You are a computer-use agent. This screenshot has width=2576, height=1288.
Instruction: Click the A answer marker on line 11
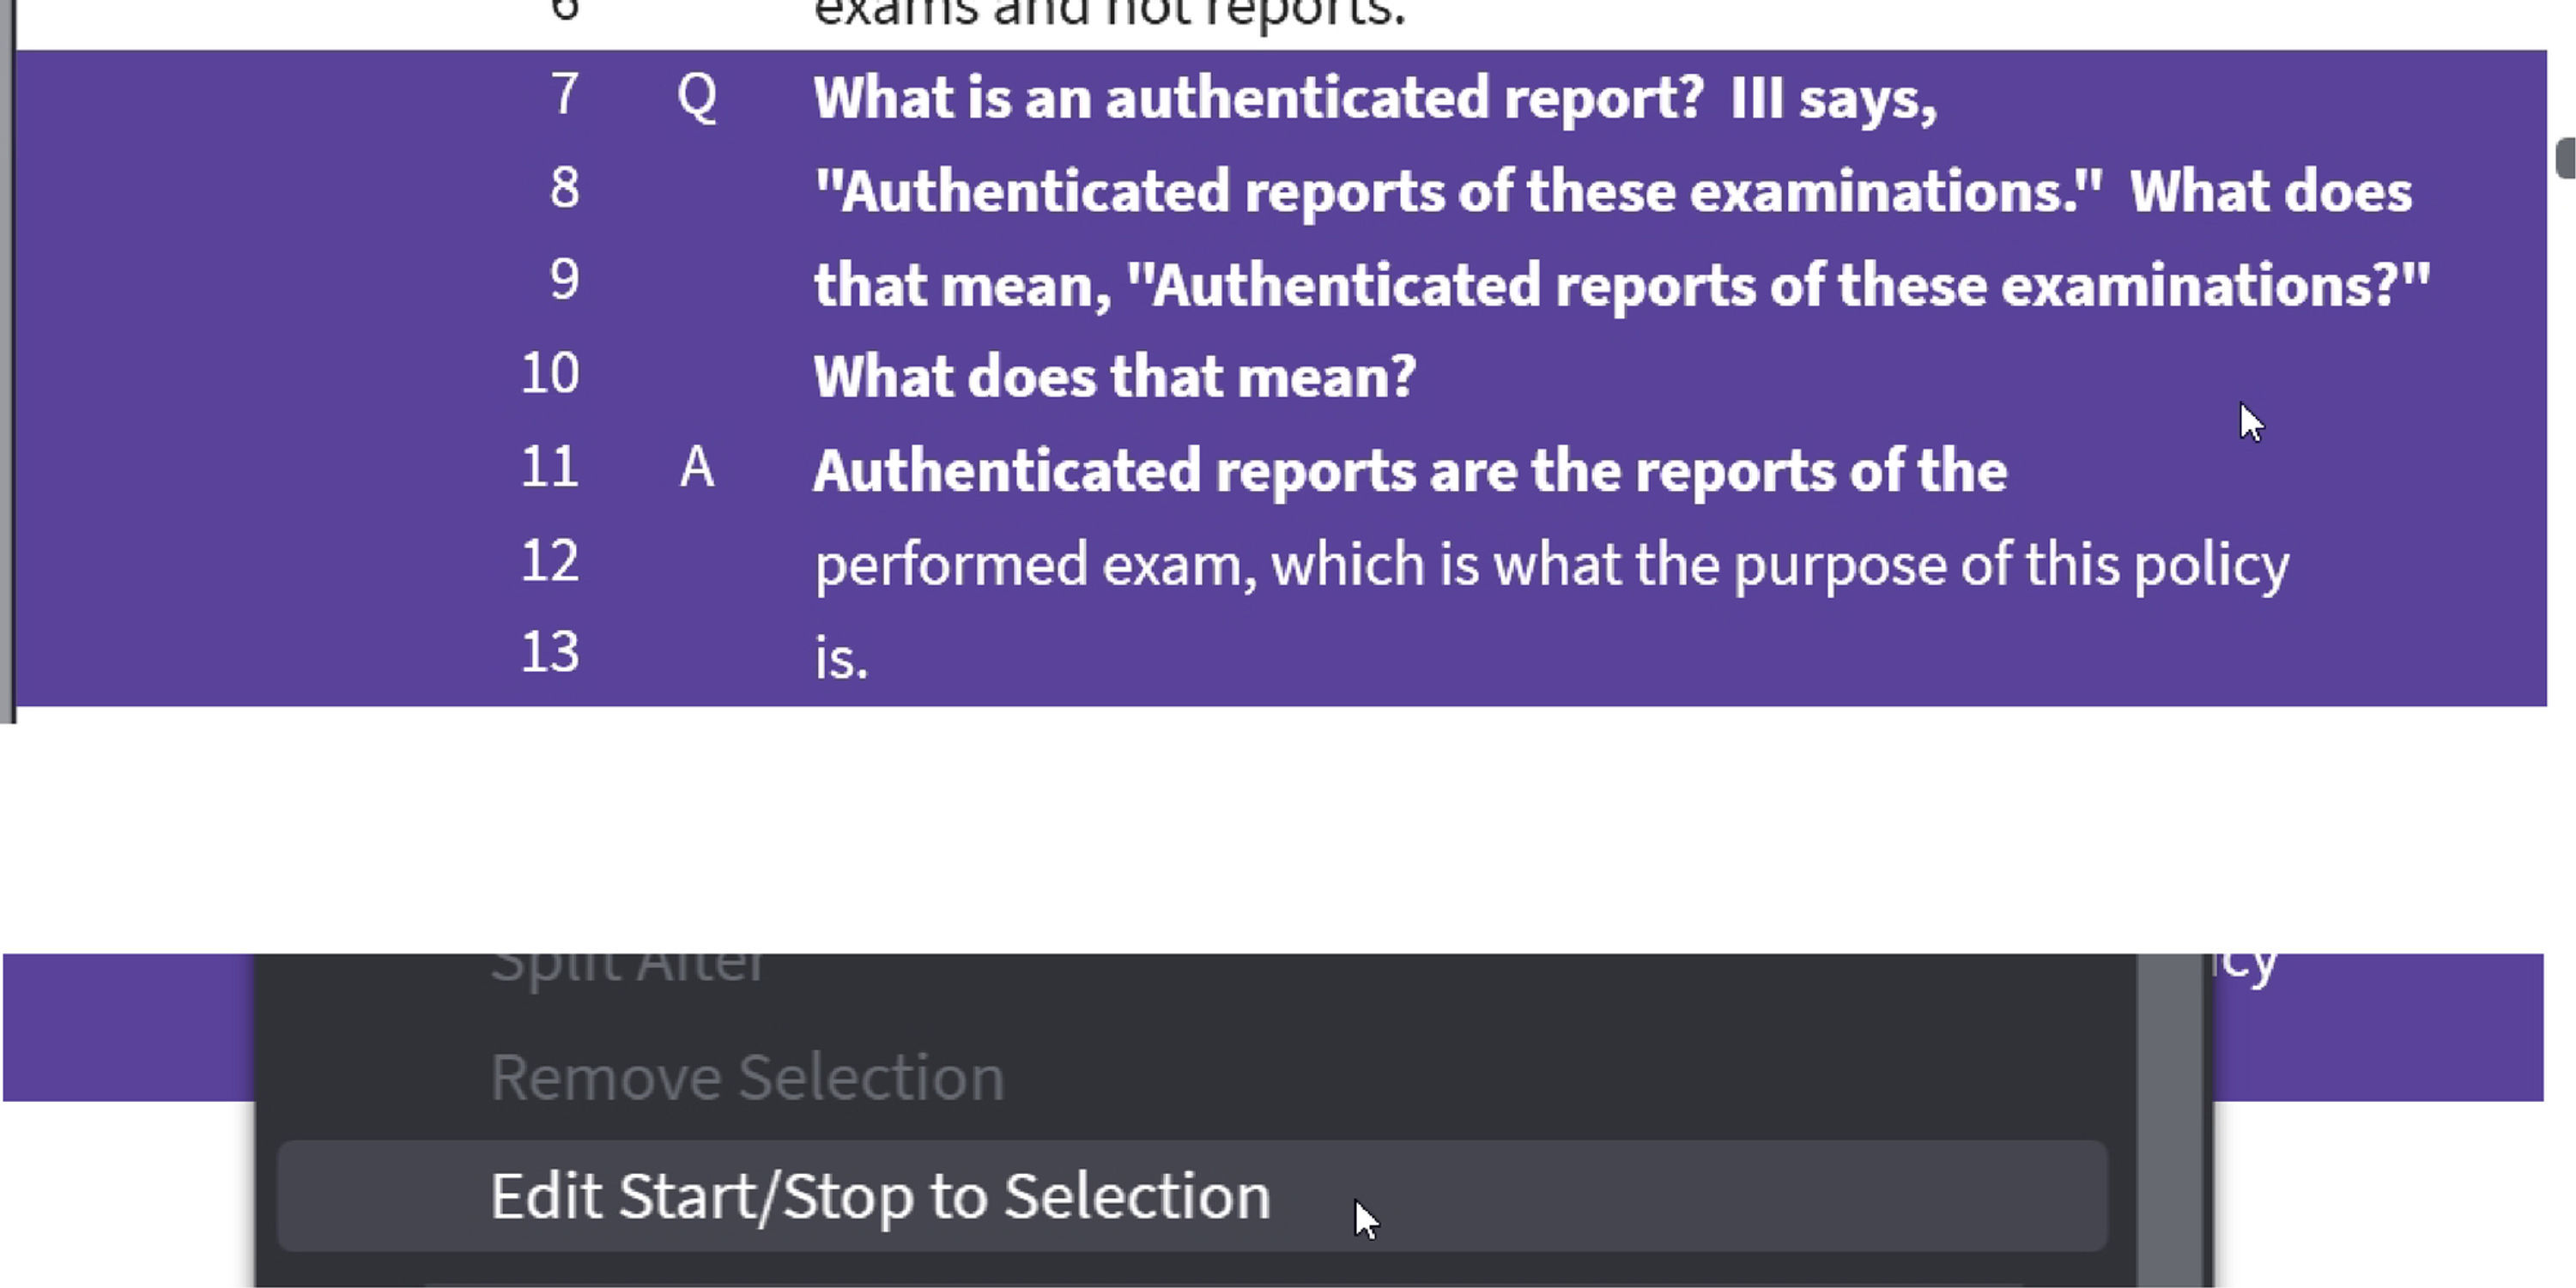(x=697, y=468)
